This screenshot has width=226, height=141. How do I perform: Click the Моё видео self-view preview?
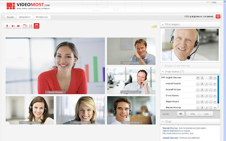pos(190,45)
